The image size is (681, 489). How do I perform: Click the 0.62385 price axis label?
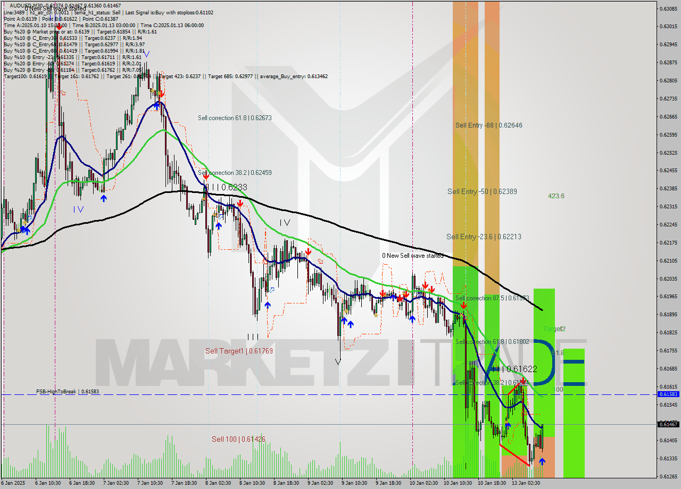[668, 189]
